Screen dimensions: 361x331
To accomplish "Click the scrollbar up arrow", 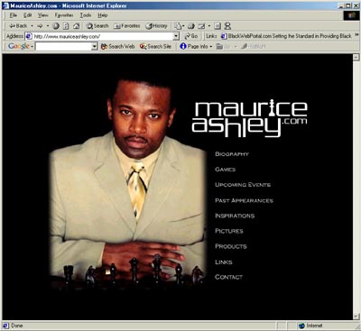I will [356, 57].
